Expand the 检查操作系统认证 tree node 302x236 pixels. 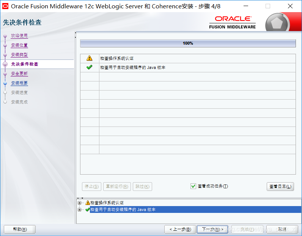79,203
